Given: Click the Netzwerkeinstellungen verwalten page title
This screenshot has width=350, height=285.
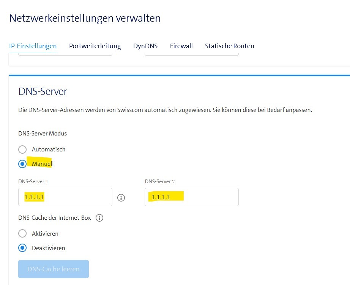Looking at the screenshot, I should 85,18.
